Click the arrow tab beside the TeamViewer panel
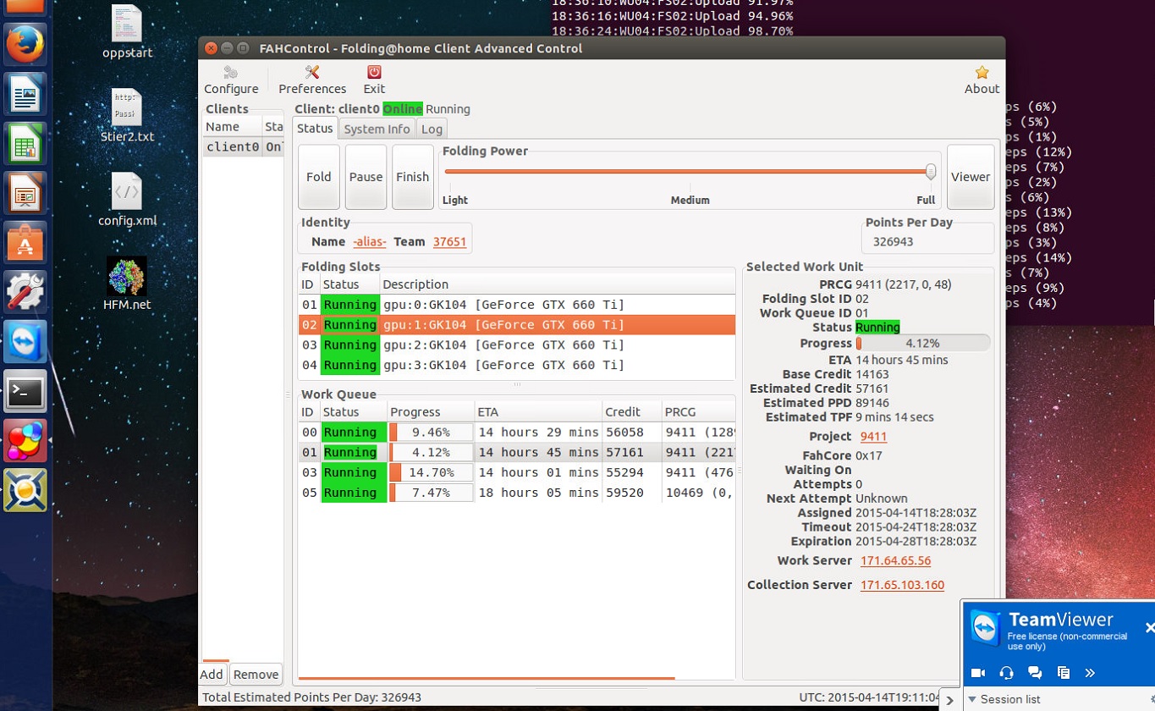 coord(950,700)
